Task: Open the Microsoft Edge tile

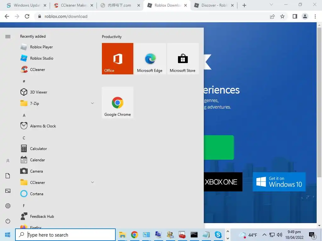Action: 150,59
